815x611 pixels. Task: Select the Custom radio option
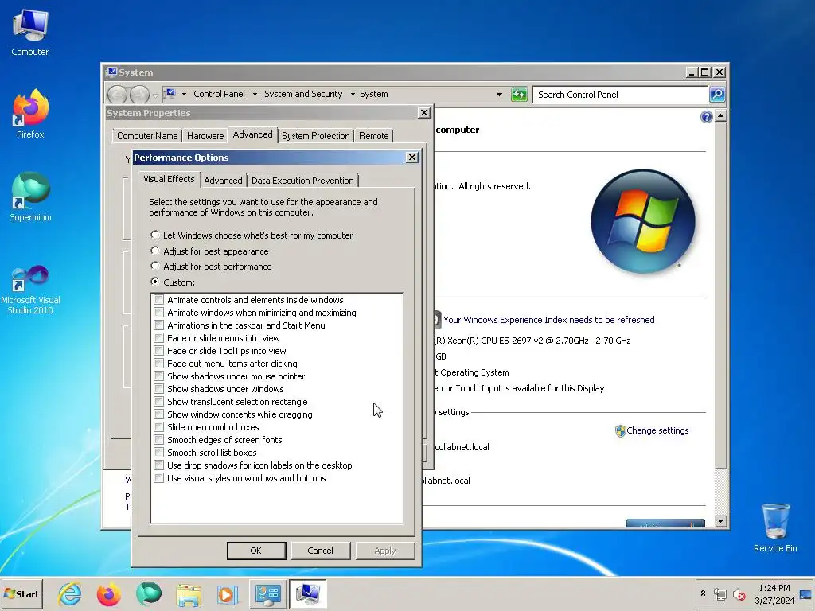pos(173,282)
